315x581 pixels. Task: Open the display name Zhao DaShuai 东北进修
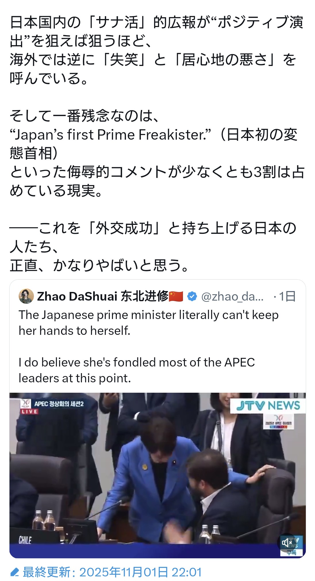coord(103,296)
